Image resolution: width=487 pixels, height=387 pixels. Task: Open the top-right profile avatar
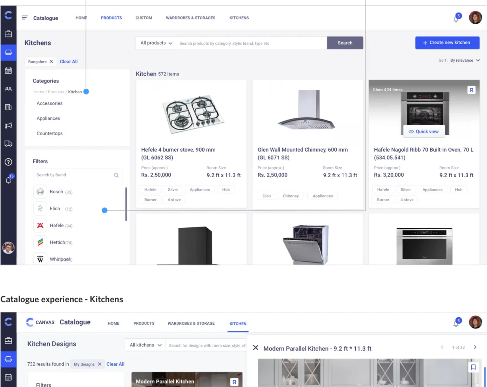[475, 18]
